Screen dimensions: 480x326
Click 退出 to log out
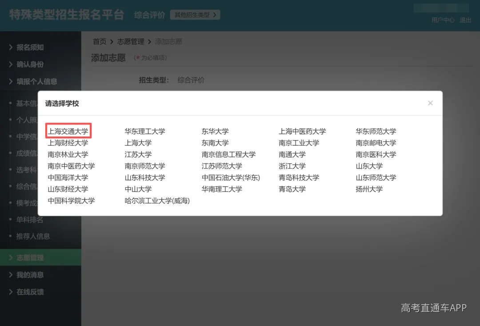465,20
